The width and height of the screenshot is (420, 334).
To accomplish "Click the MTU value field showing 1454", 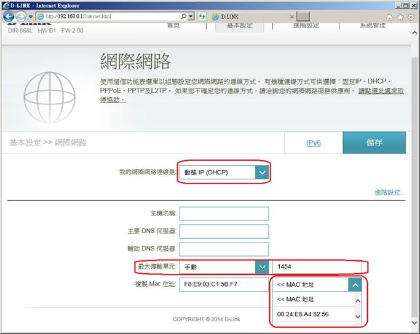I will pos(320,267).
